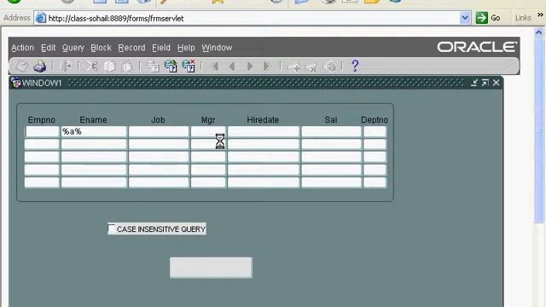Open the Window menu

tap(217, 48)
